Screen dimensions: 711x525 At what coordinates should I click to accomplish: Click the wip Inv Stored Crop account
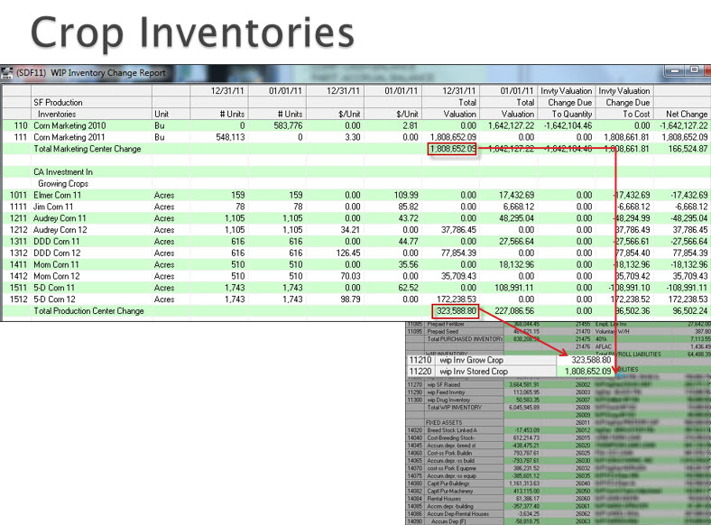pyautogui.click(x=475, y=371)
